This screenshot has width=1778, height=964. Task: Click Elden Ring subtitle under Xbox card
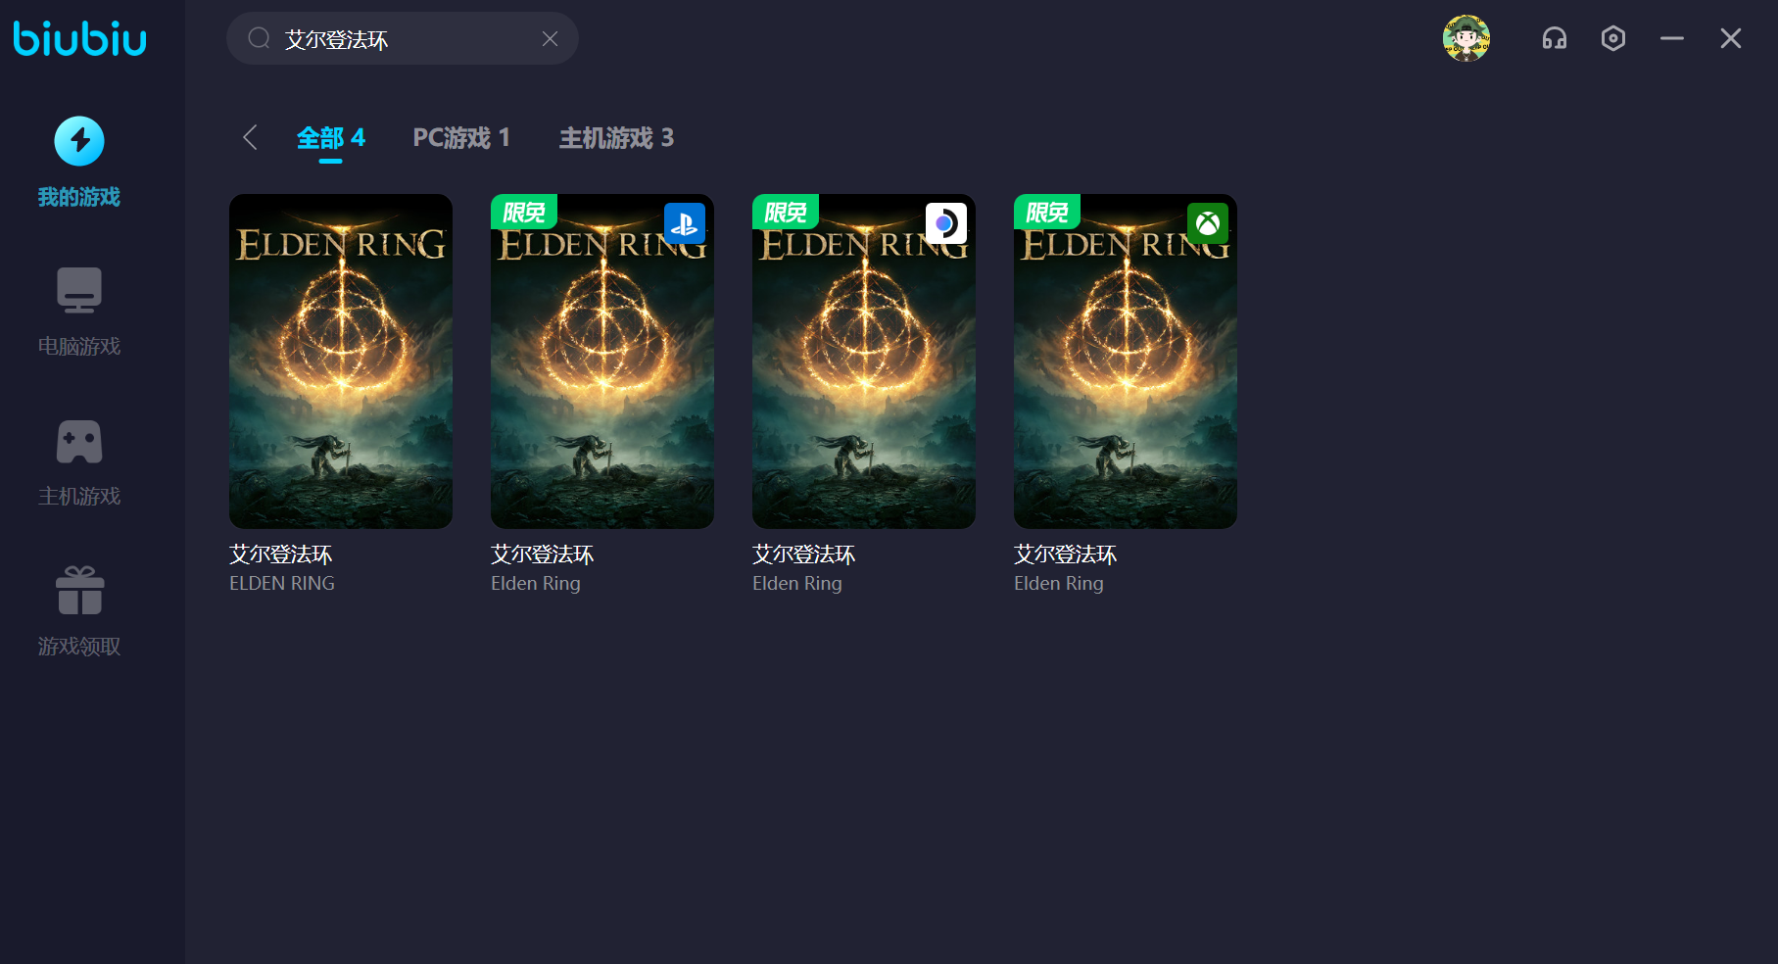click(x=1059, y=584)
